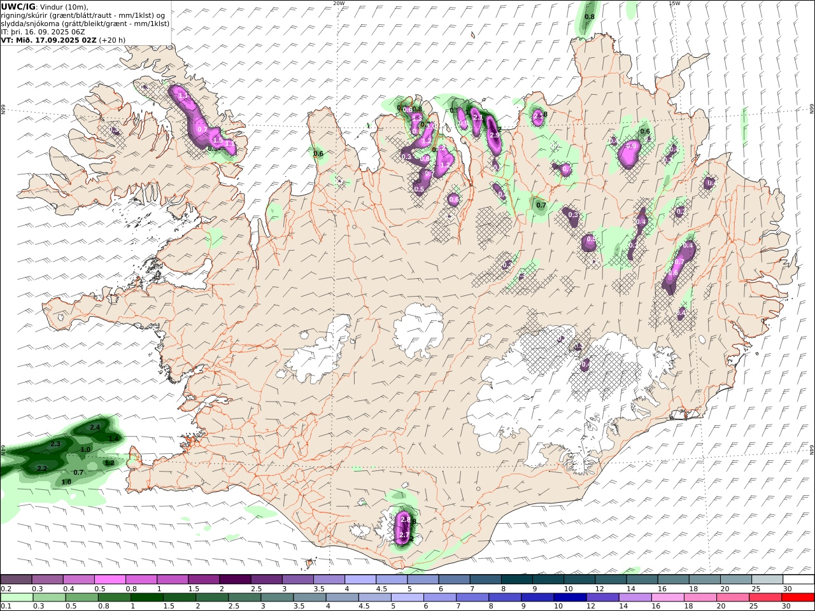Click the '64N' latitude label on the right edge
Viewport: 815px width, 611px height.
coord(812,449)
